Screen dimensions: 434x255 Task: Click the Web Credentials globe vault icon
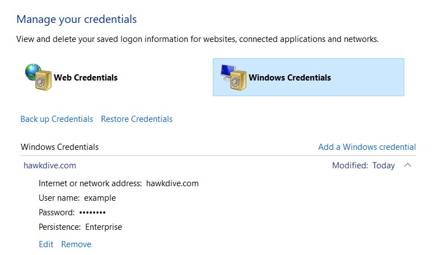coord(37,77)
